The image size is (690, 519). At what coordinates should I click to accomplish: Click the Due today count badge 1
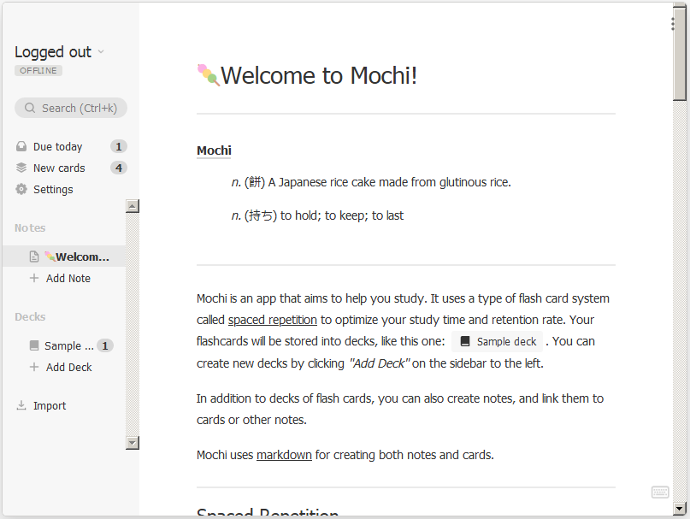[x=118, y=146]
